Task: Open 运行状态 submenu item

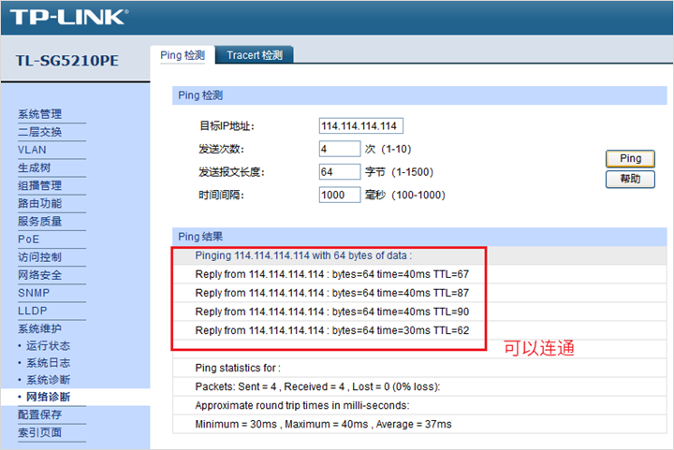Action: click(x=48, y=345)
